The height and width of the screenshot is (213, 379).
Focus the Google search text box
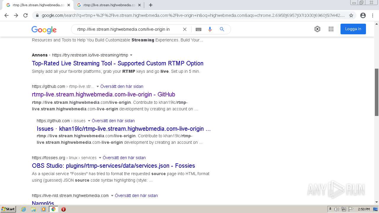coord(127,29)
